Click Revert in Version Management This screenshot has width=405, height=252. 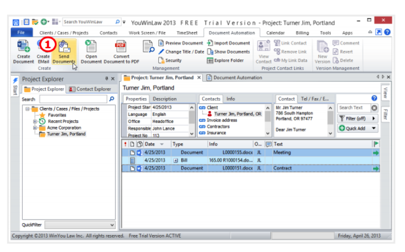coord(343,52)
